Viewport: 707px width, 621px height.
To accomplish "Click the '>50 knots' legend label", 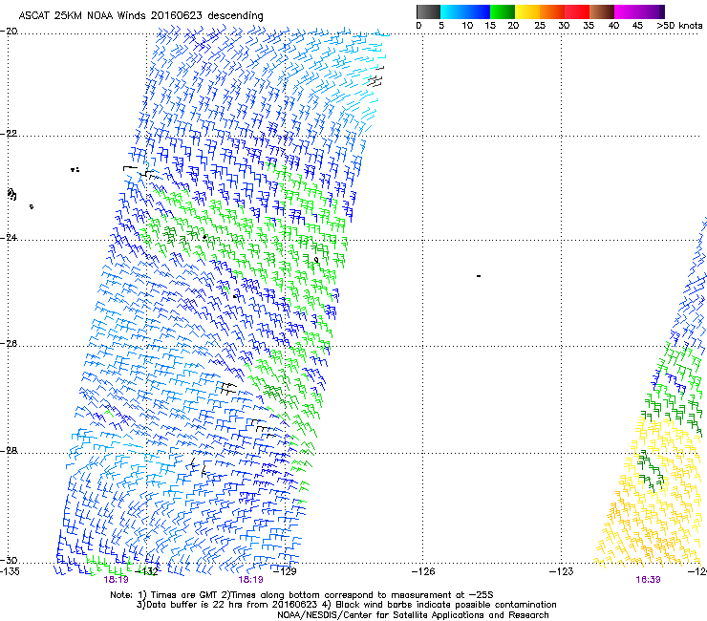I will coord(680,26).
